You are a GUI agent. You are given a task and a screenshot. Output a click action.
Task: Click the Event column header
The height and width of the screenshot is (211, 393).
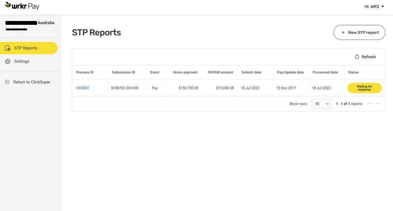[x=155, y=72]
